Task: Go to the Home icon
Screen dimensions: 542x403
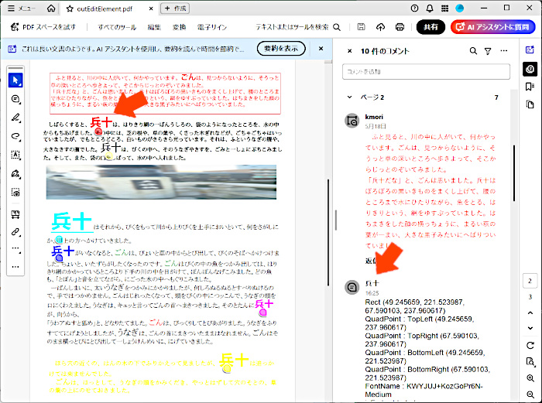Action: click(51, 9)
